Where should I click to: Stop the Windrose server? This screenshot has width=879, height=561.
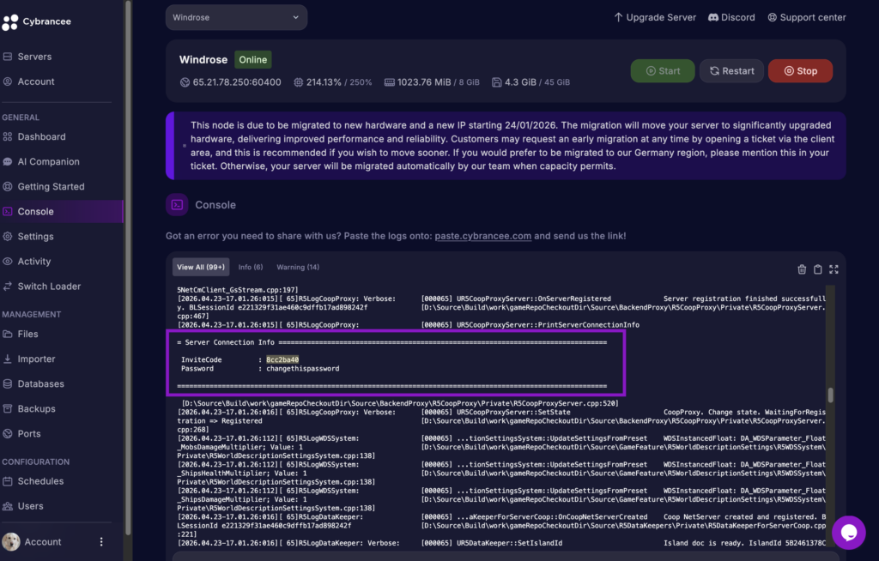coord(800,71)
